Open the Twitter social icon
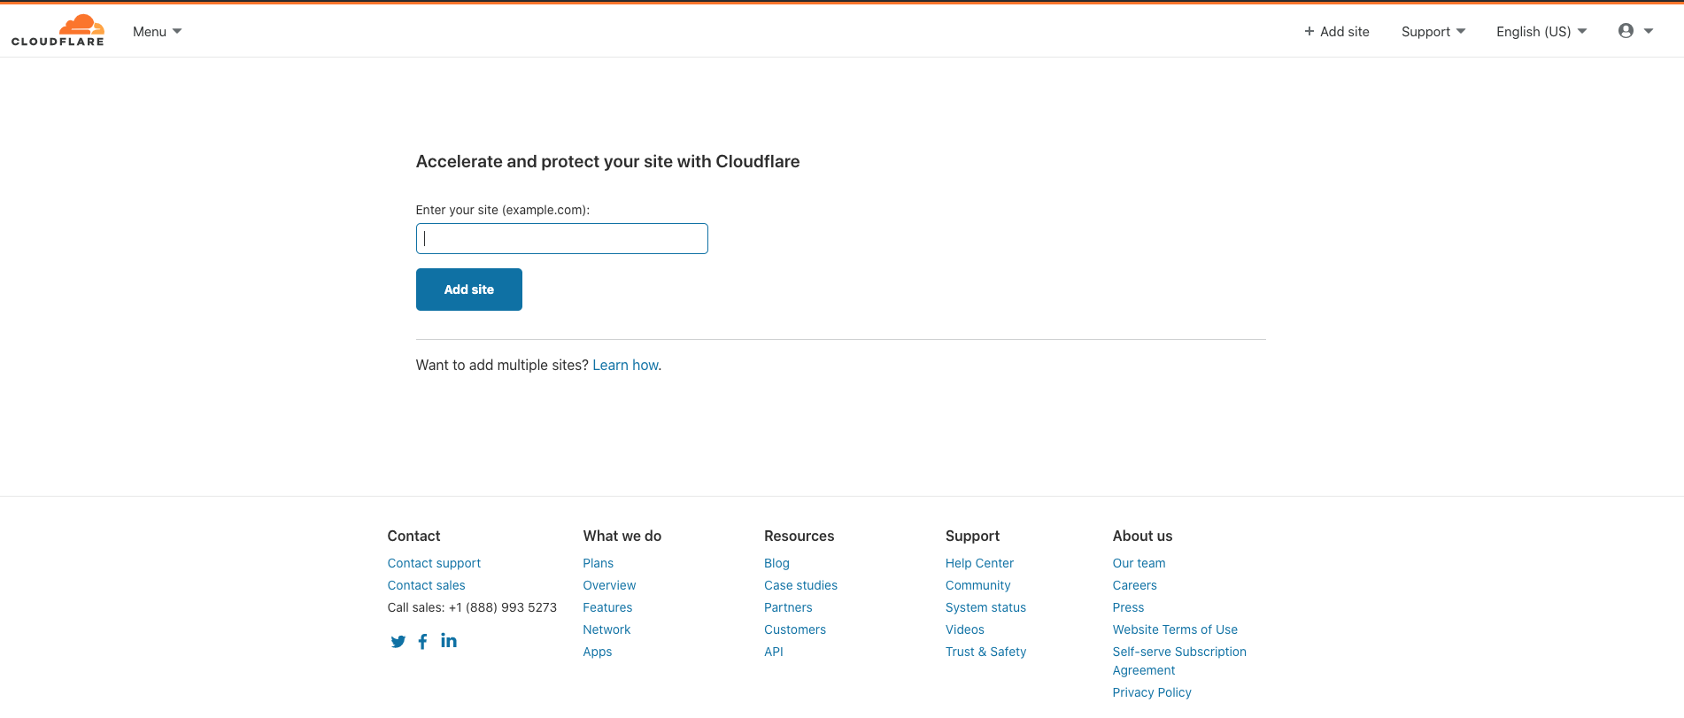The height and width of the screenshot is (718, 1684). coord(398,642)
